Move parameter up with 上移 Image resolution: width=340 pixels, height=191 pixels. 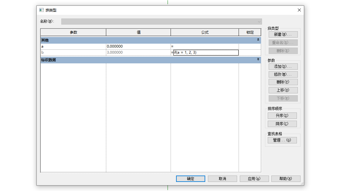pos(283,90)
